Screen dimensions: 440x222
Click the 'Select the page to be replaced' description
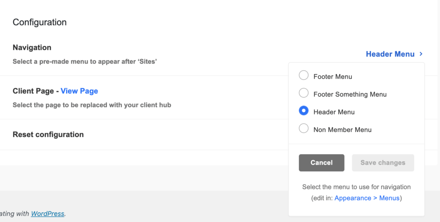click(x=92, y=105)
